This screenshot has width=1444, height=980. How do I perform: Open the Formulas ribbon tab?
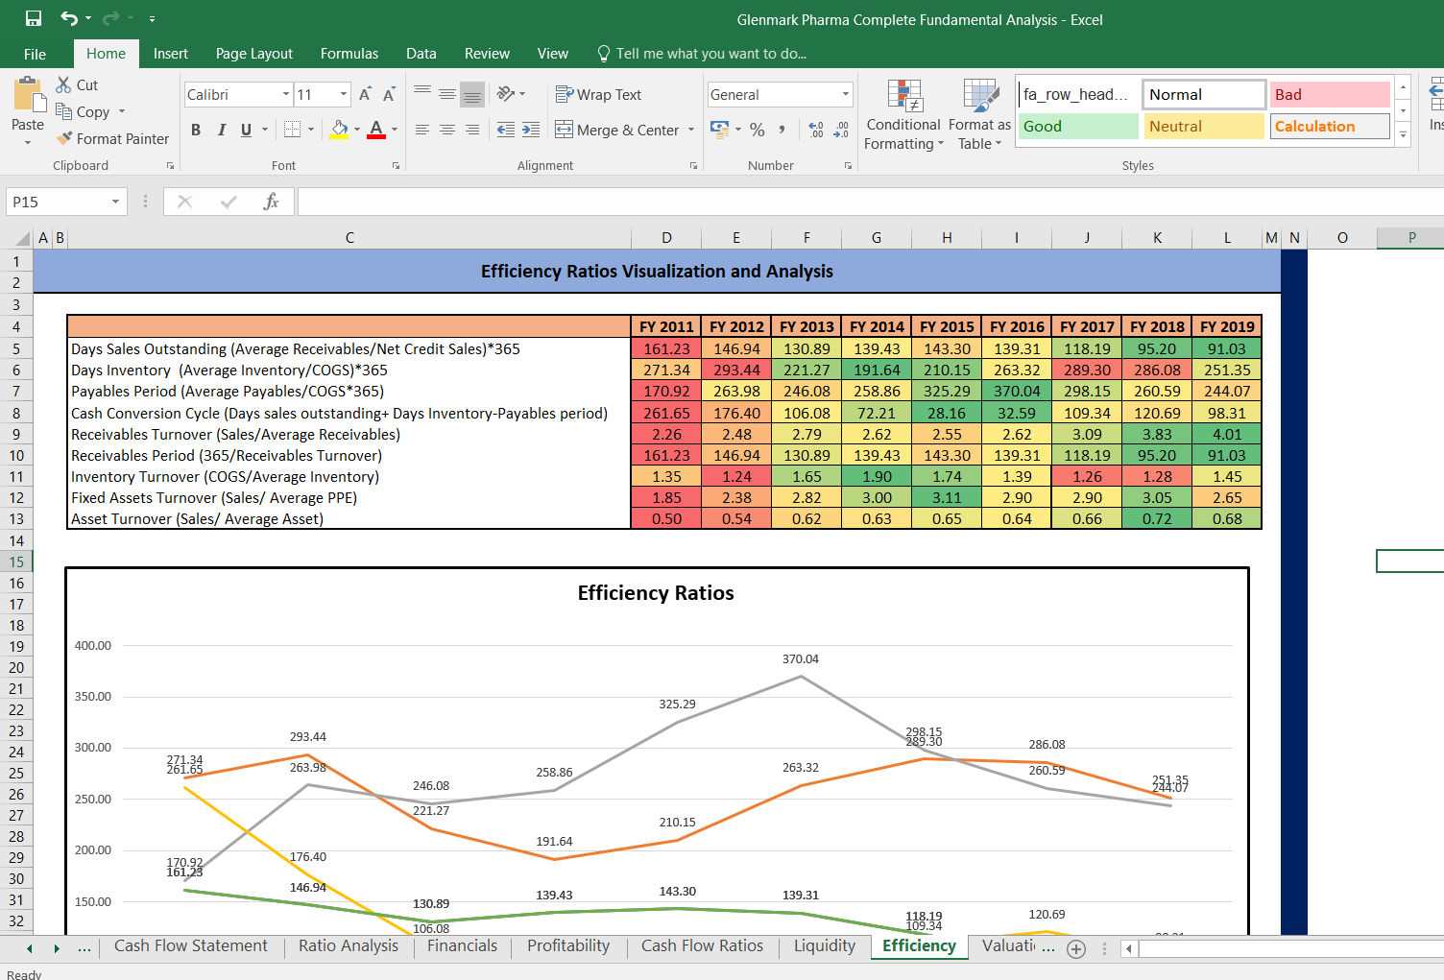tap(349, 54)
